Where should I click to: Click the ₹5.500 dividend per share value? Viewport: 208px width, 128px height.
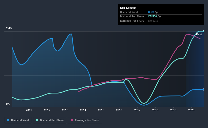pos(153,16)
